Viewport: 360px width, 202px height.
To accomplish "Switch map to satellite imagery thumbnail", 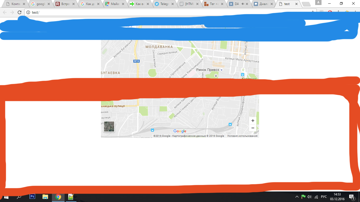I will point(109,127).
